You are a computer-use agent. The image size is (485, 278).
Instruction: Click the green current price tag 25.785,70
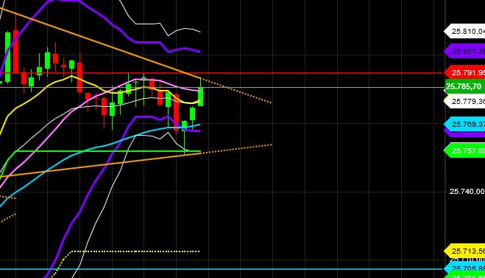pos(465,86)
